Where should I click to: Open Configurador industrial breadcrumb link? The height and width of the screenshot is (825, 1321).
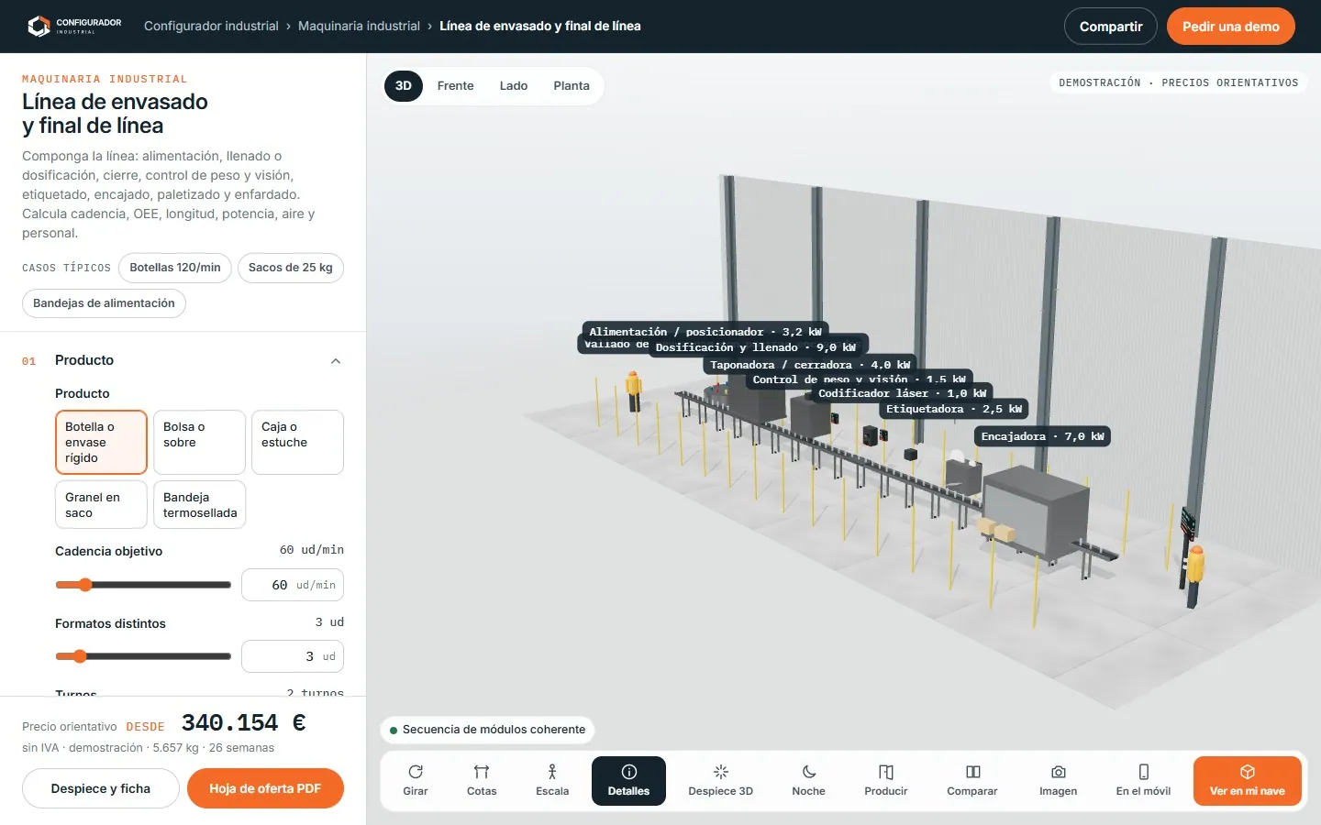tap(211, 26)
